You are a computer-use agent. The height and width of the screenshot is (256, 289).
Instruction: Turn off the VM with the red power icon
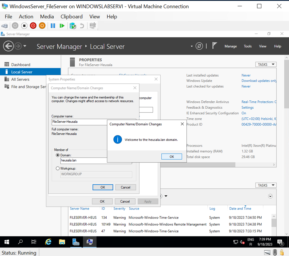33,26
